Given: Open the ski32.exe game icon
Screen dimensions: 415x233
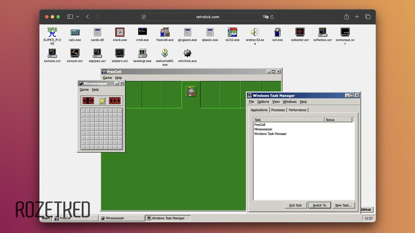Looking at the screenshot, I should tap(232, 32).
